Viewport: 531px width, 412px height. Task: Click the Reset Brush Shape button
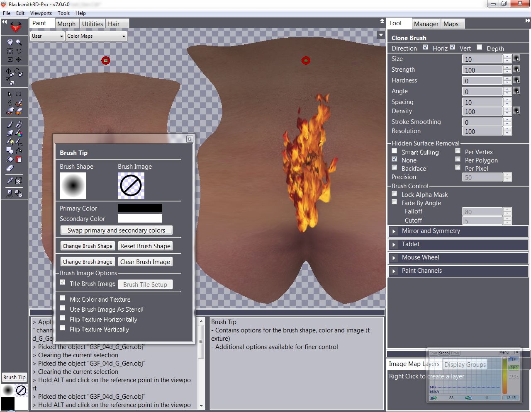145,246
